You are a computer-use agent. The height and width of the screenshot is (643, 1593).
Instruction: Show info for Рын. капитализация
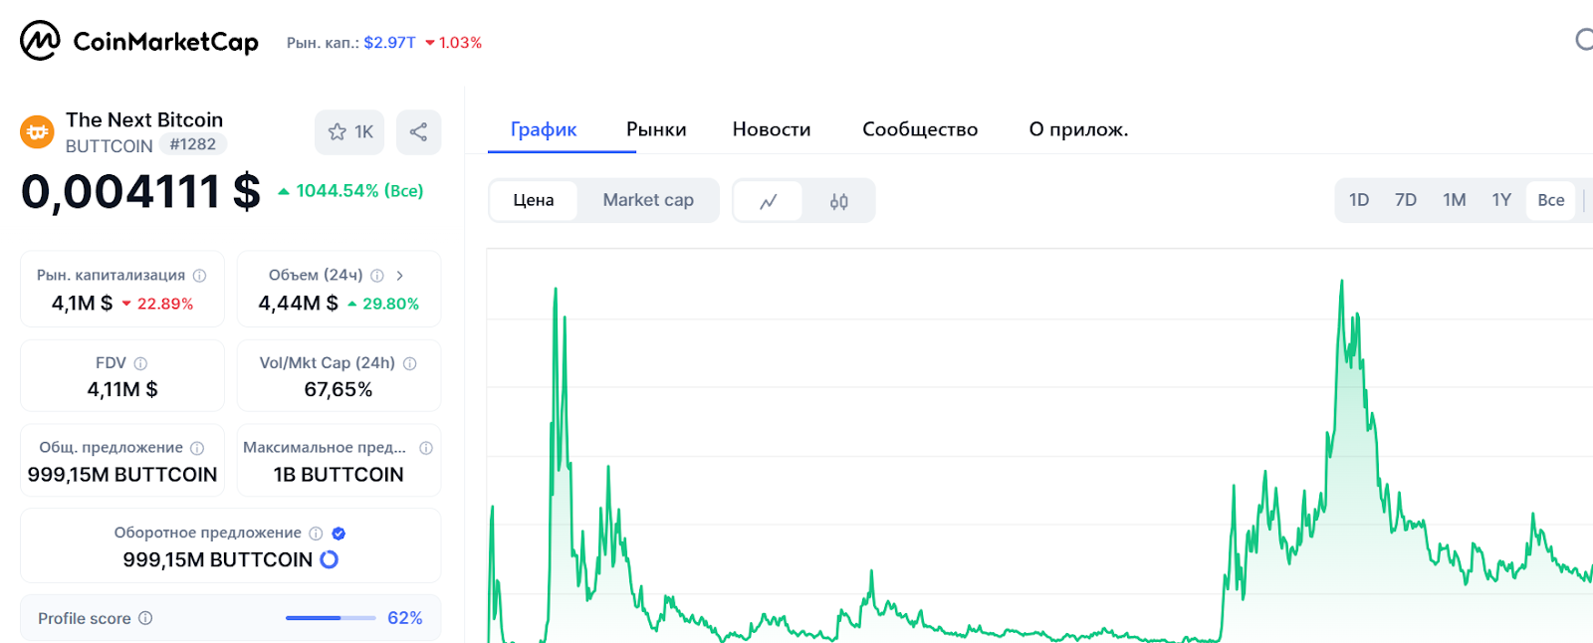199,276
